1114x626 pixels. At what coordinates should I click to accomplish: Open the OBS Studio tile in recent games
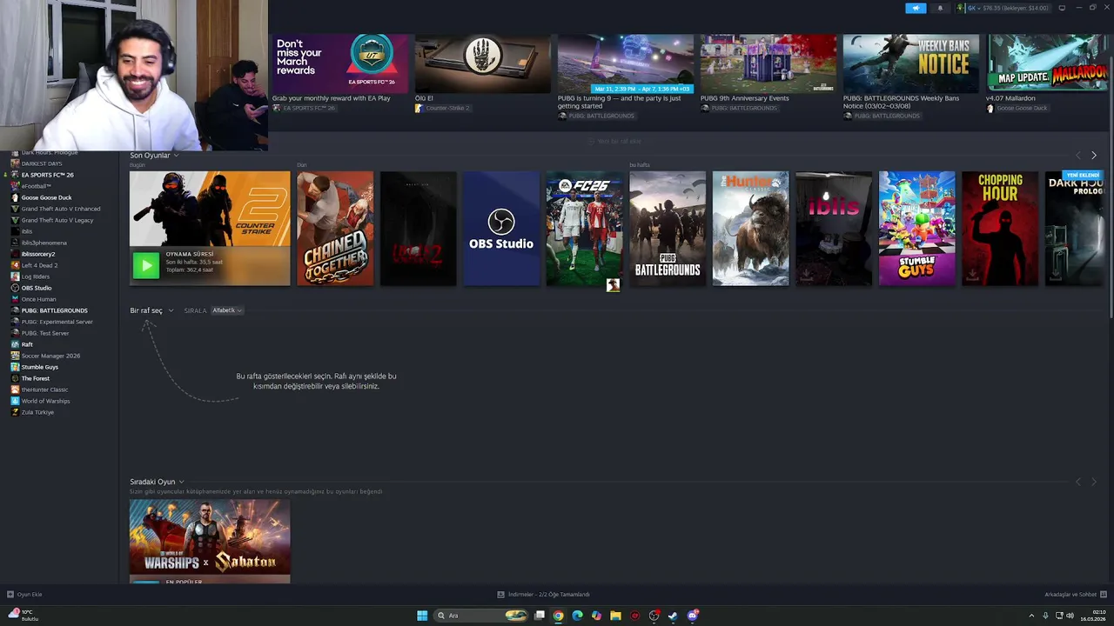coord(501,229)
